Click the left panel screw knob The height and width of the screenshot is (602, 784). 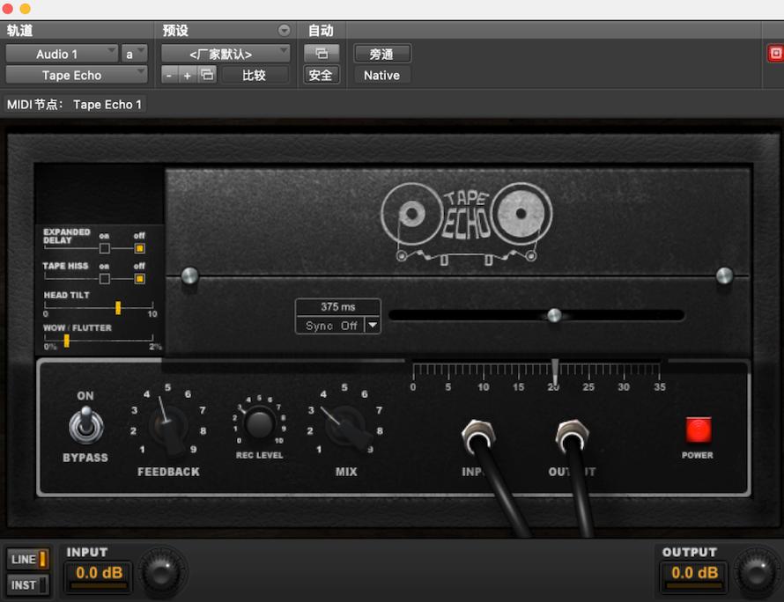(189, 275)
